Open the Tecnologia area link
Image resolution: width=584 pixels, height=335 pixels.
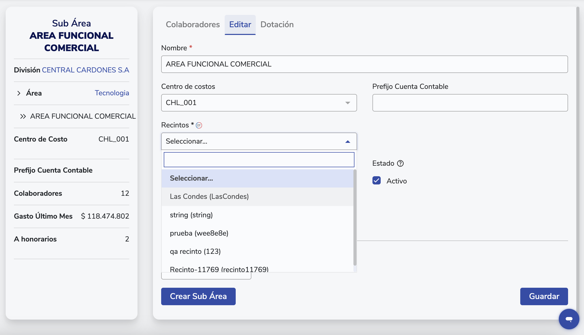(112, 93)
